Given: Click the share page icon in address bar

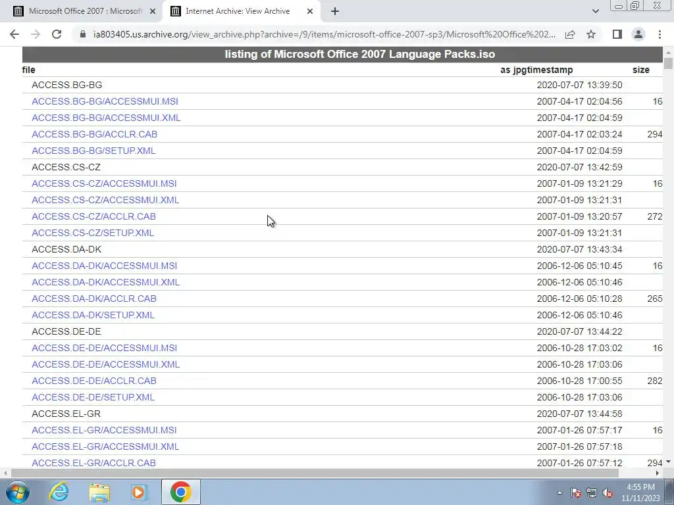Looking at the screenshot, I should [570, 34].
